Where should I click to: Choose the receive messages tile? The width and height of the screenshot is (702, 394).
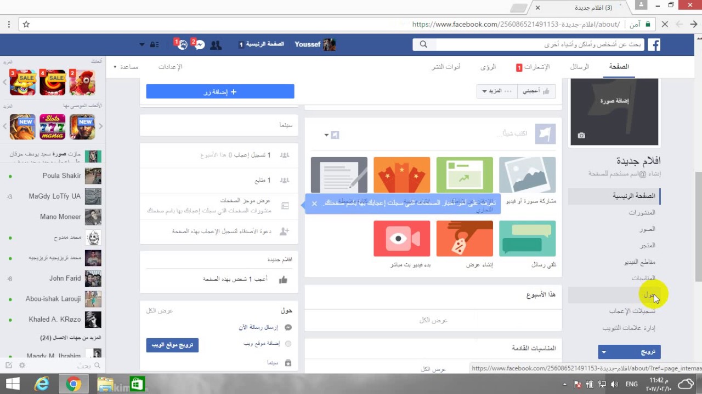click(527, 239)
